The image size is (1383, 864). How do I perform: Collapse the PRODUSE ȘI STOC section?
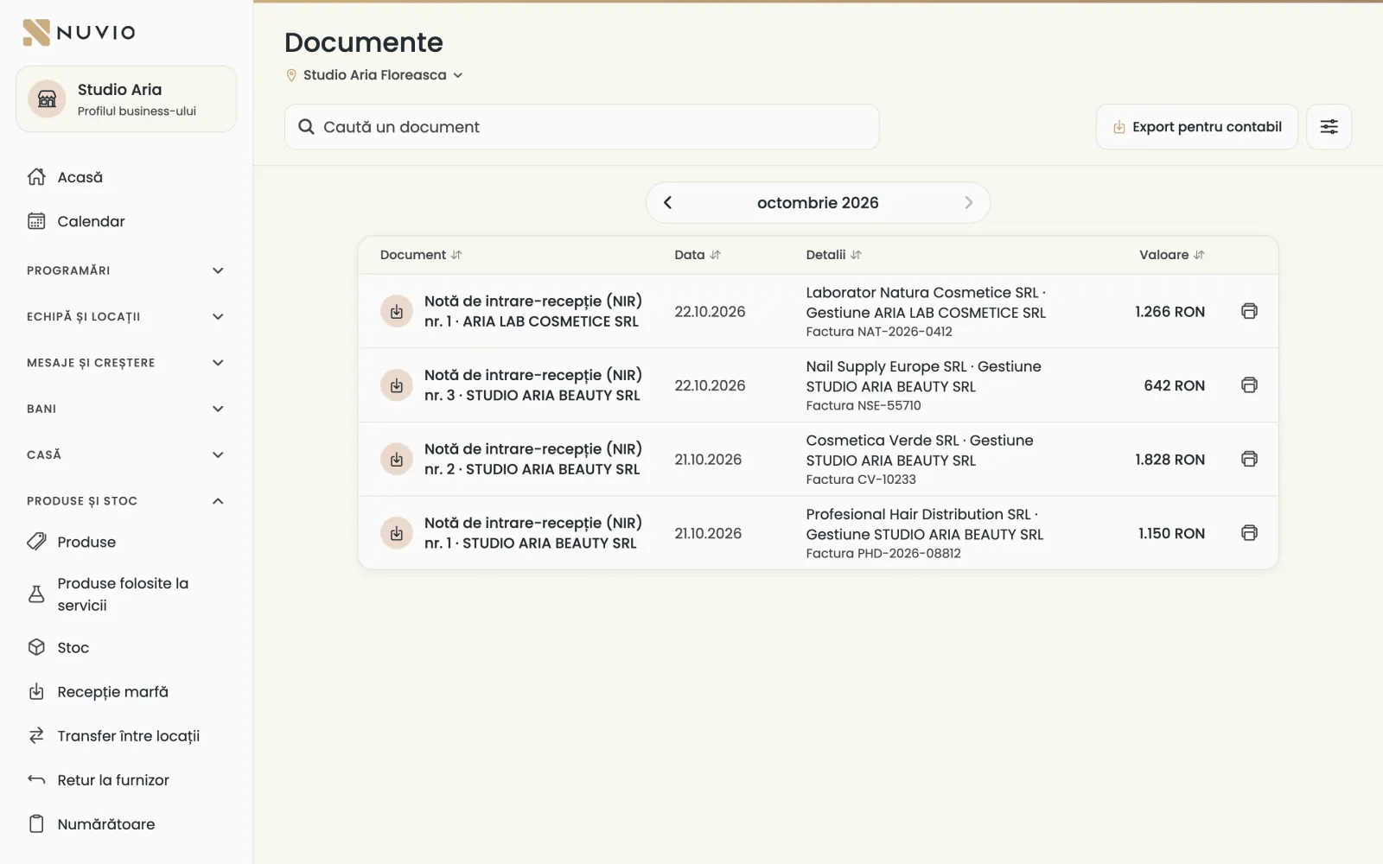click(126, 501)
